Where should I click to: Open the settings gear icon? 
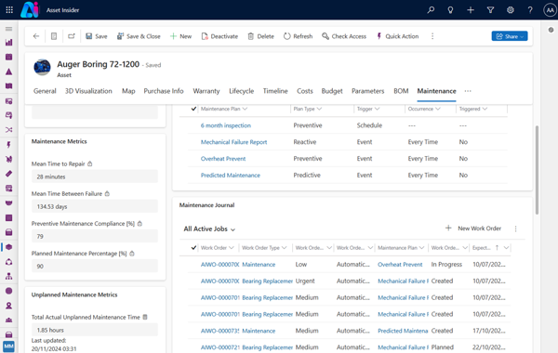click(x=511, y=10)
